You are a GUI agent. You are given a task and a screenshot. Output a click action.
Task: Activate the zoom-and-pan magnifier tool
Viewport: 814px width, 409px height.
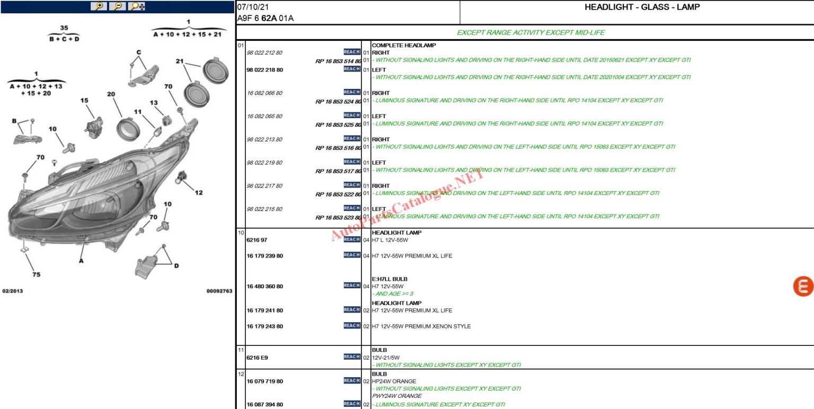click(136, 7)
